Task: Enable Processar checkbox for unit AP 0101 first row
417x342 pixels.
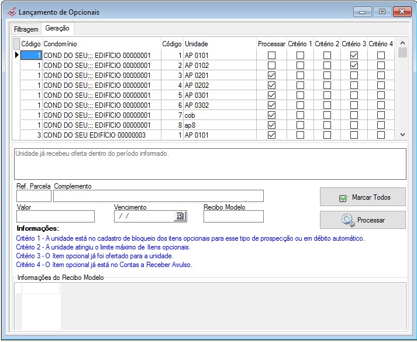Action: [271, 56]
